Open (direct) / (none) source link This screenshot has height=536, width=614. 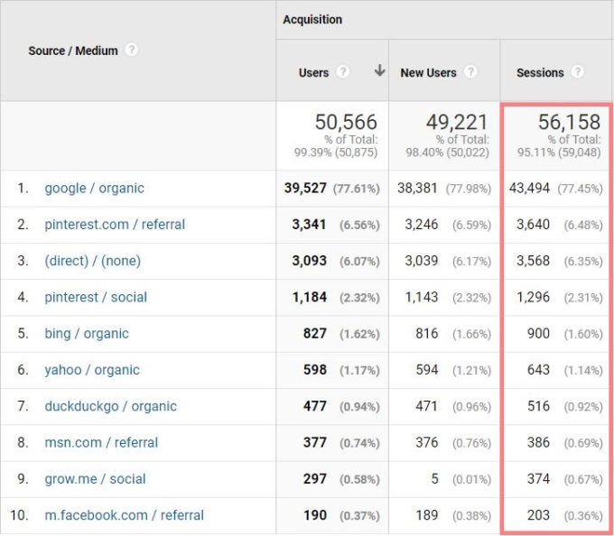click(93, 261)
